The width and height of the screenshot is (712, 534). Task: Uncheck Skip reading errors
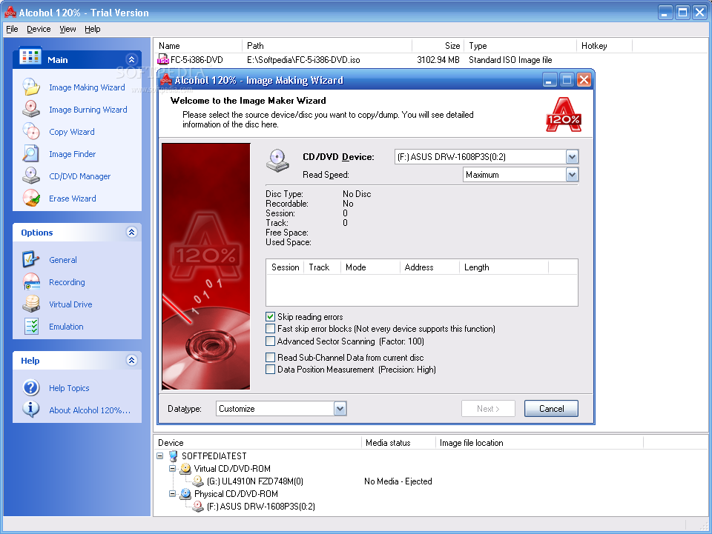[271, 317]
